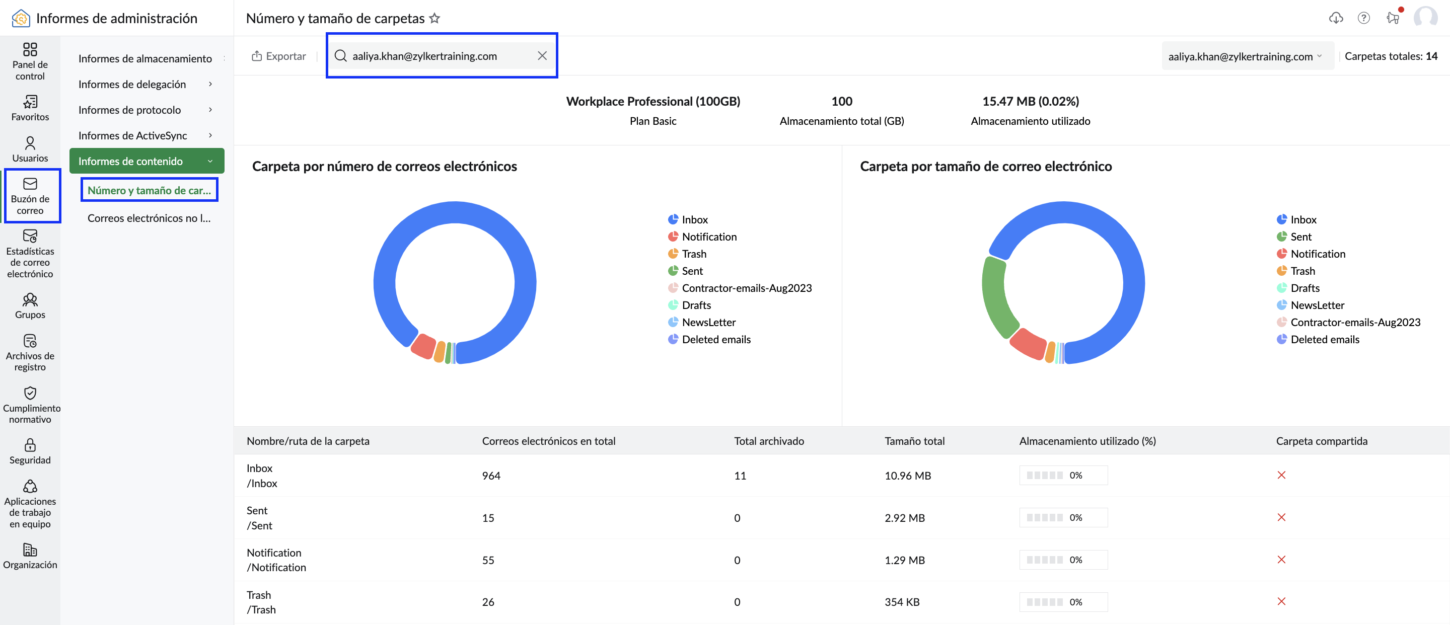1450x625 pixels.
Task: Select Correos electrónicos no leídos report
Action: tap(149, 218)
